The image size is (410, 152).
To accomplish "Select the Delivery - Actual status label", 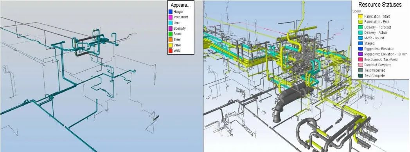I will point(376,33).
